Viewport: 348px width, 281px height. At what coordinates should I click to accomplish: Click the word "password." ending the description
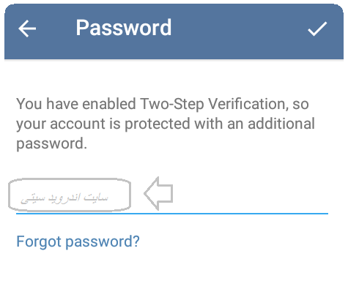click(51, 143)
